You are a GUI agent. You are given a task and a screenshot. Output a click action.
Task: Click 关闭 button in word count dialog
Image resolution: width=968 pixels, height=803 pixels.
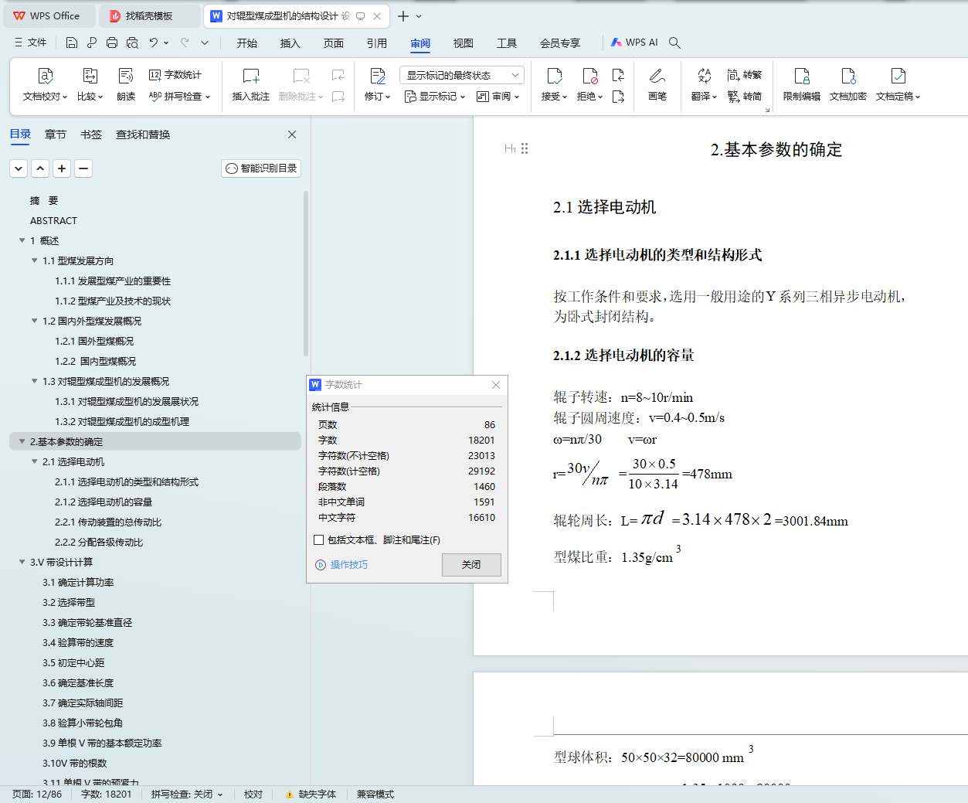(471, 565)
